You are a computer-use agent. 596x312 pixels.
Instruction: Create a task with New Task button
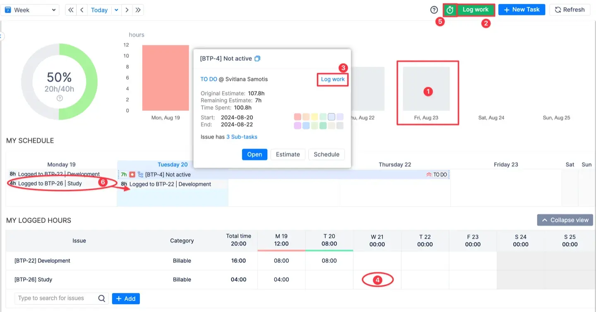[521, 10]
